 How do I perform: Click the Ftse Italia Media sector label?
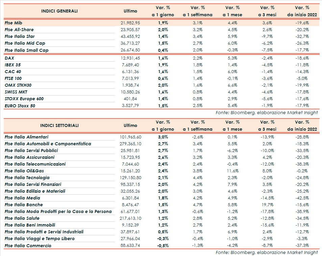coord(22,198)
